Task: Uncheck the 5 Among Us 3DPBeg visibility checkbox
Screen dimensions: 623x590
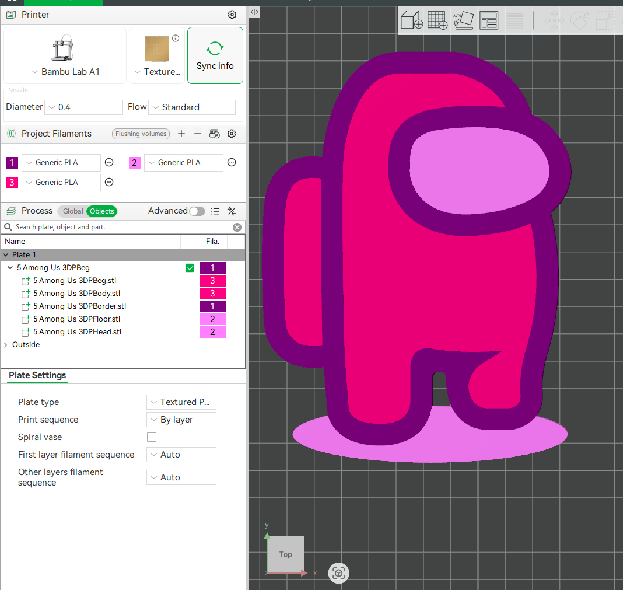Action: [190, 267]
